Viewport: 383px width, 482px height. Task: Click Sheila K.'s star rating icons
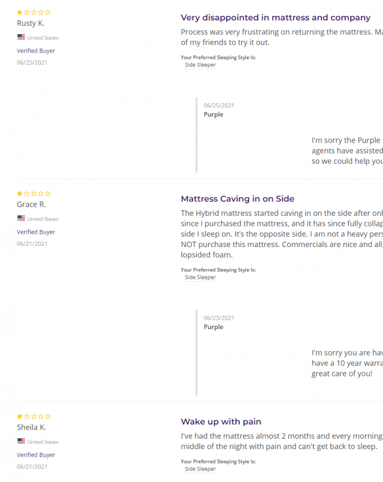pyautogui.click(x=34, y=416)
